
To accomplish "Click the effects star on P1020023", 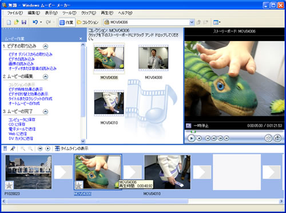I will (9, 185).
